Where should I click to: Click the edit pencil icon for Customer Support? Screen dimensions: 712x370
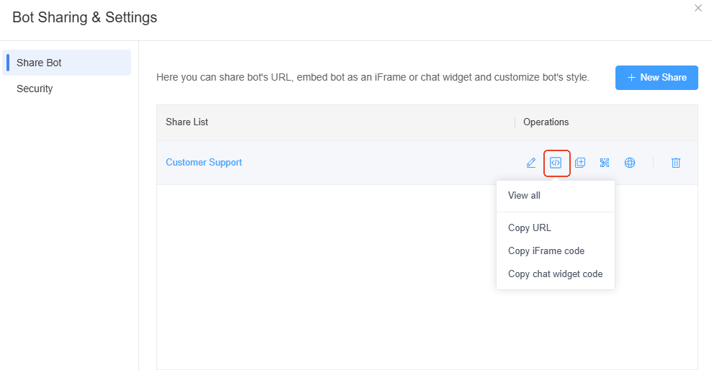[531, 163]
